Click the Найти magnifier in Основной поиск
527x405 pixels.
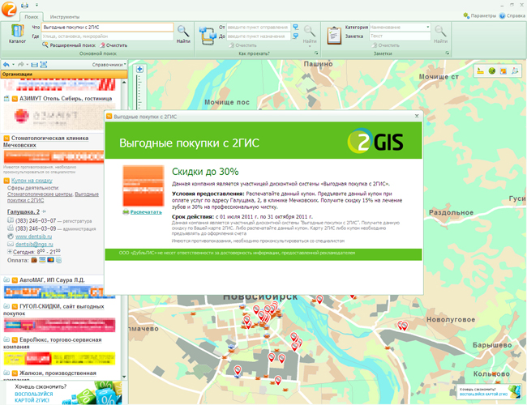184,31
